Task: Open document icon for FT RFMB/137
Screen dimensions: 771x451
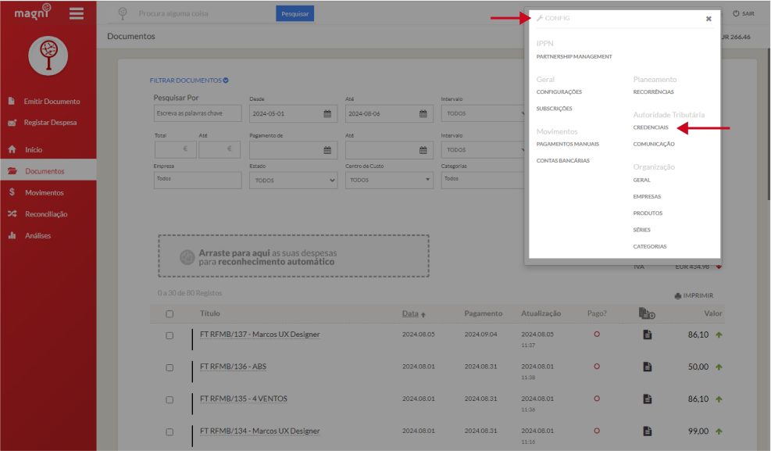Action: click(648, 335)
